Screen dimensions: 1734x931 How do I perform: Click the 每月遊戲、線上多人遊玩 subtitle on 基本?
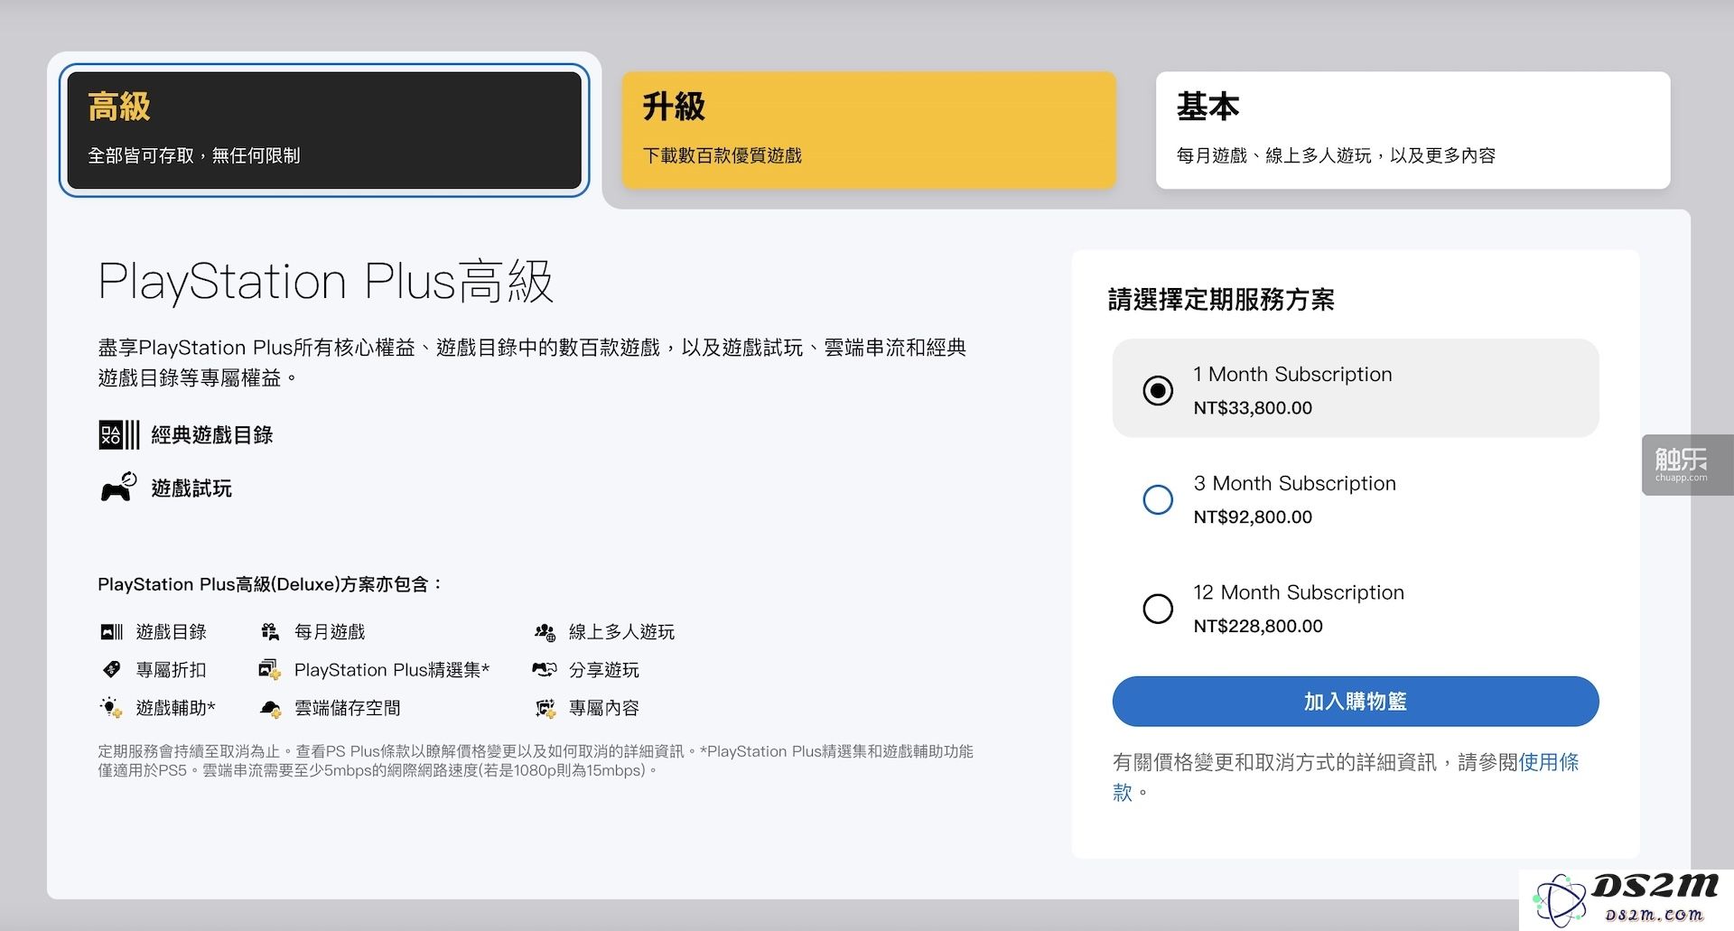point(1336,155)
